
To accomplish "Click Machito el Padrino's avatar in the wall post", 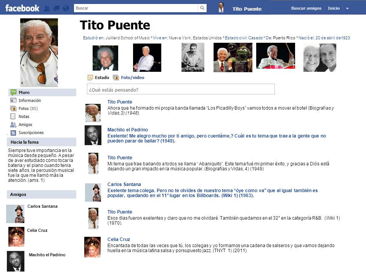I will [93, 135].
